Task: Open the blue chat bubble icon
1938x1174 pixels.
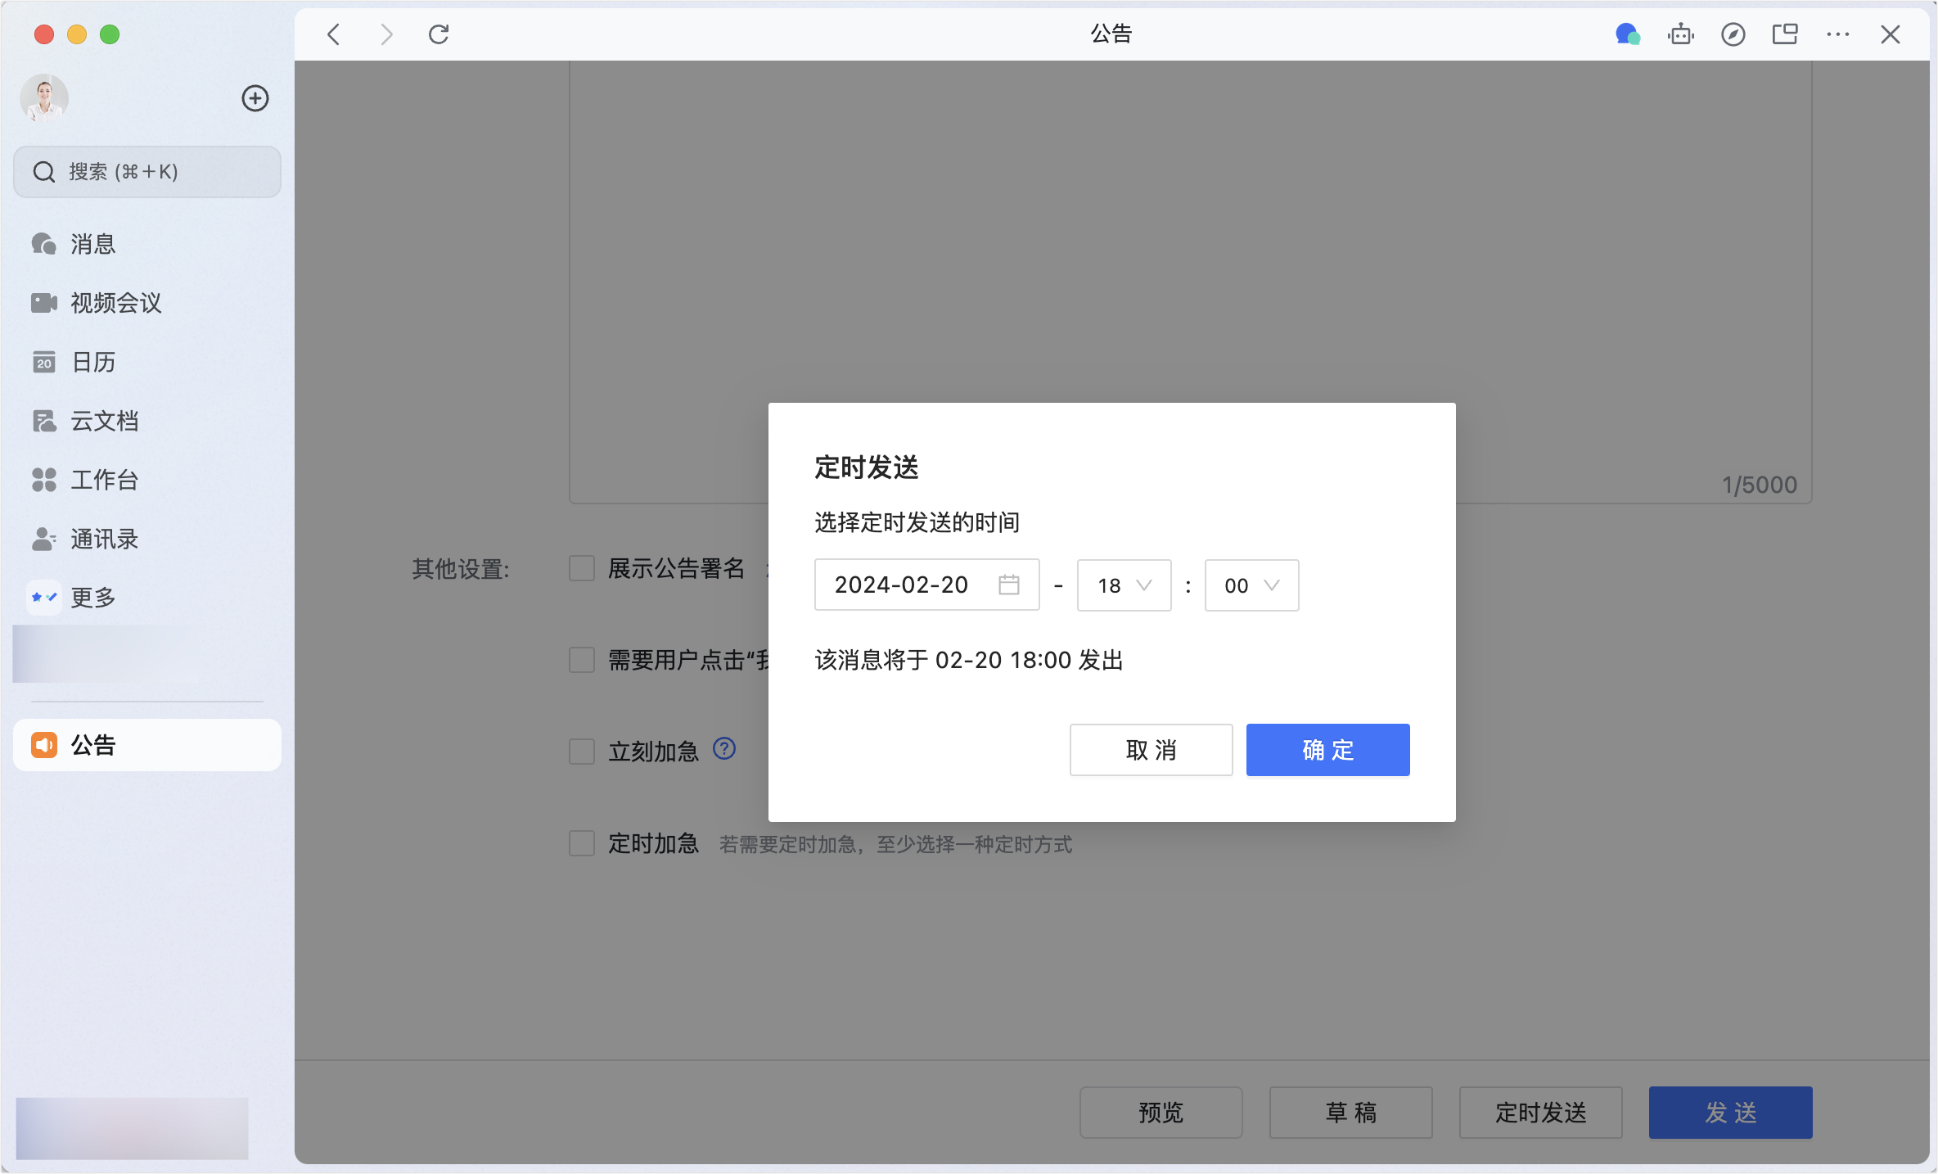Action: coord(1627,34)
